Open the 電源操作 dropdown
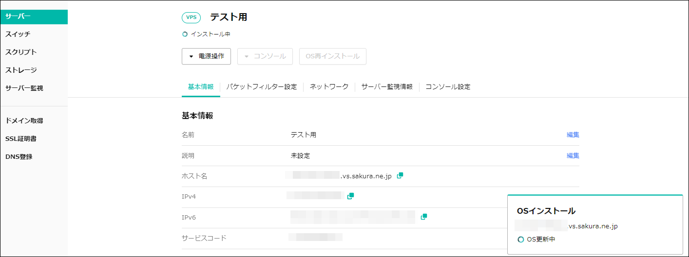Viewport: 689px width, 257px height. (206, 56)
